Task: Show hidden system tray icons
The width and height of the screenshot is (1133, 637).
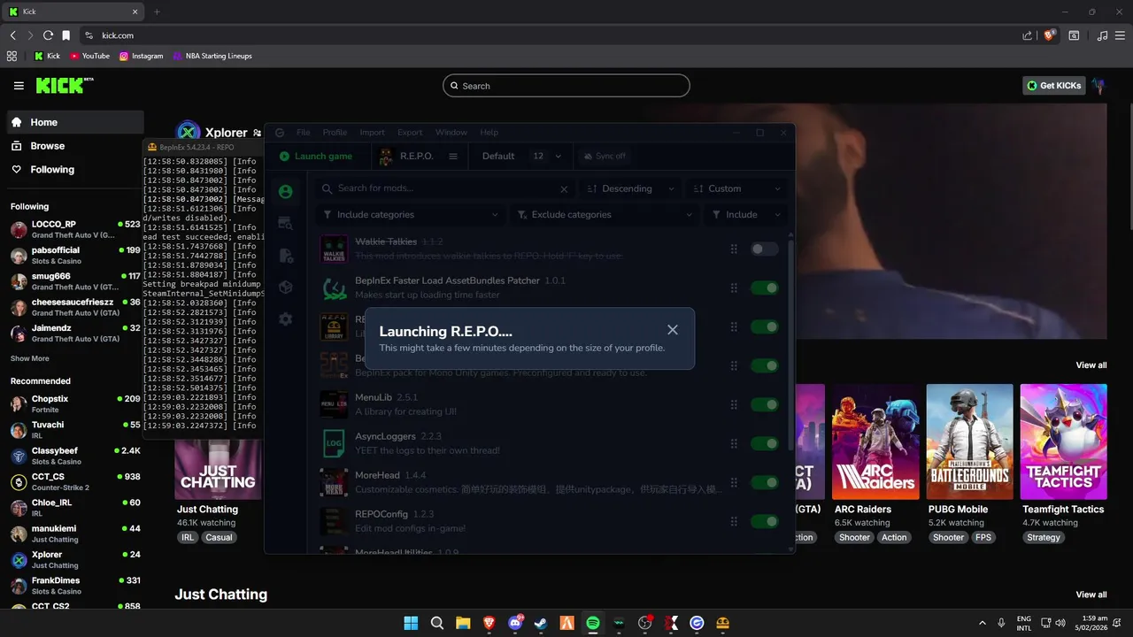Action: [982, 623]
